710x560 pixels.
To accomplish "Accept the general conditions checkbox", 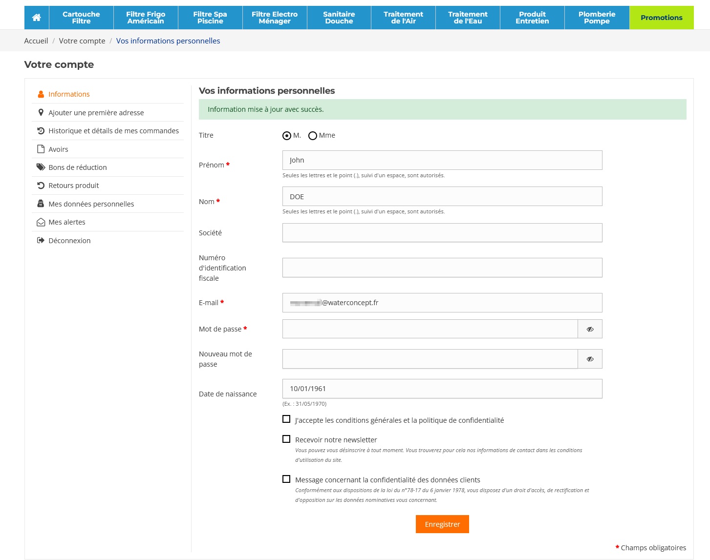I will [x=286, y=419].
